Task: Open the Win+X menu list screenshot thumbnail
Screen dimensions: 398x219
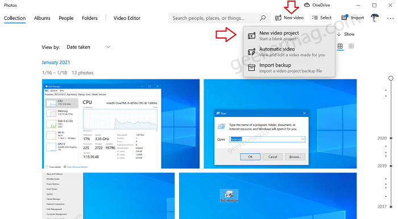Action: coord(109,196)
